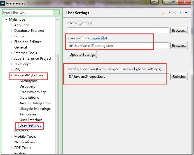
Task: Focus the Global Settings path field
Action: tap(118, 31)
